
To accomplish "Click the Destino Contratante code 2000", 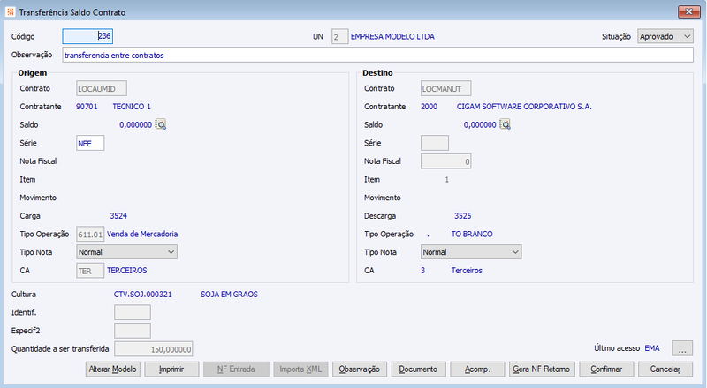I will coord(429,107).
